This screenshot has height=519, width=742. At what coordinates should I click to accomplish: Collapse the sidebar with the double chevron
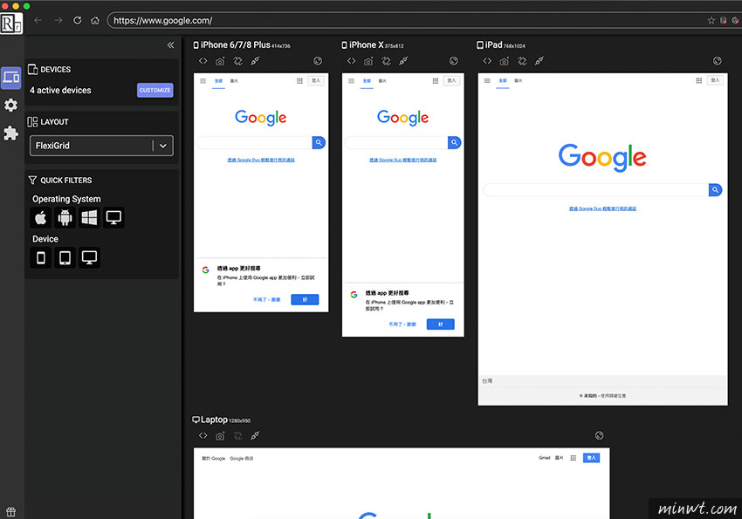pyautogui.click(x=170, y=44)
